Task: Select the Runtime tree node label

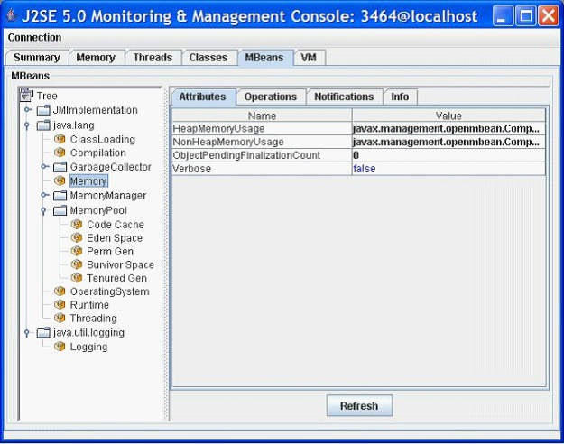Action: coord(89,305)
